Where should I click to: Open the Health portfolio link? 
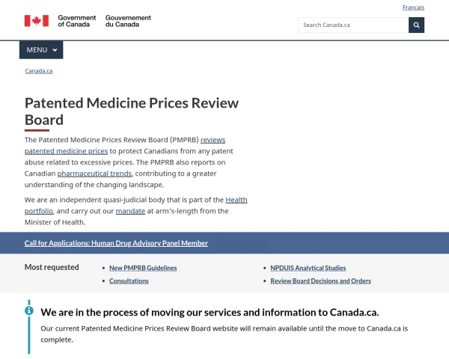click(x=135, y=205)
